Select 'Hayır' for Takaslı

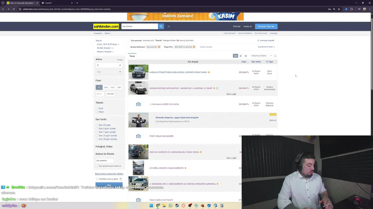97,112
